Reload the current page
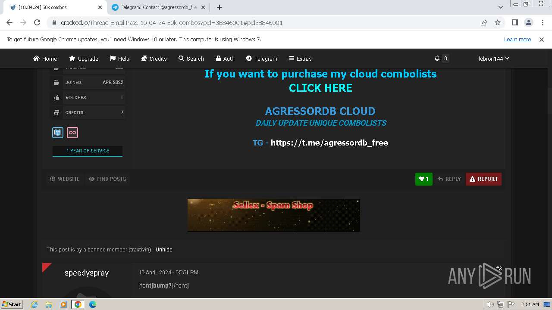552x310 pixels. point(37,22)
